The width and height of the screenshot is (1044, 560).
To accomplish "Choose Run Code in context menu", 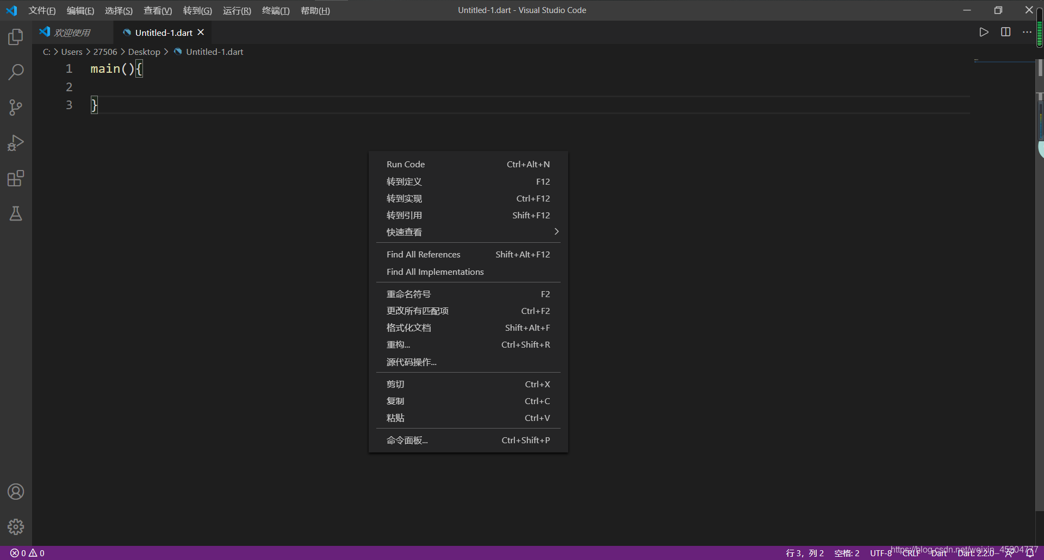I will (x=468, y=164).
